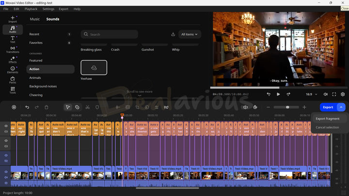Open the Text panel in sidebar
Screen dimensions: 349x196
13,39
